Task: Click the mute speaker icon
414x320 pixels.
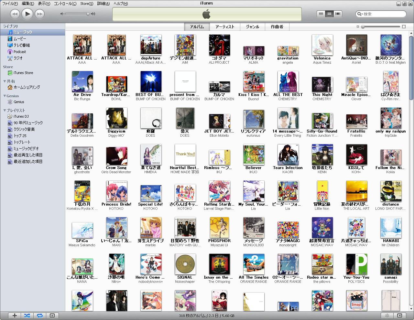Action: coord(62,14)
